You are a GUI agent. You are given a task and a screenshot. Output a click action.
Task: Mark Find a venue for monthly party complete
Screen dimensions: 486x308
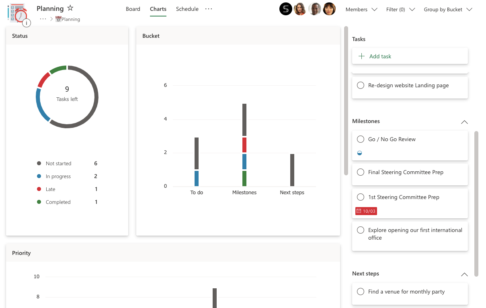361,292
